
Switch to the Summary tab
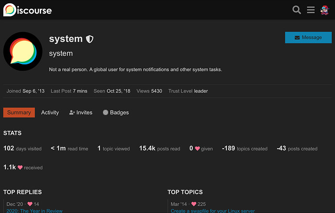[19, 112]
